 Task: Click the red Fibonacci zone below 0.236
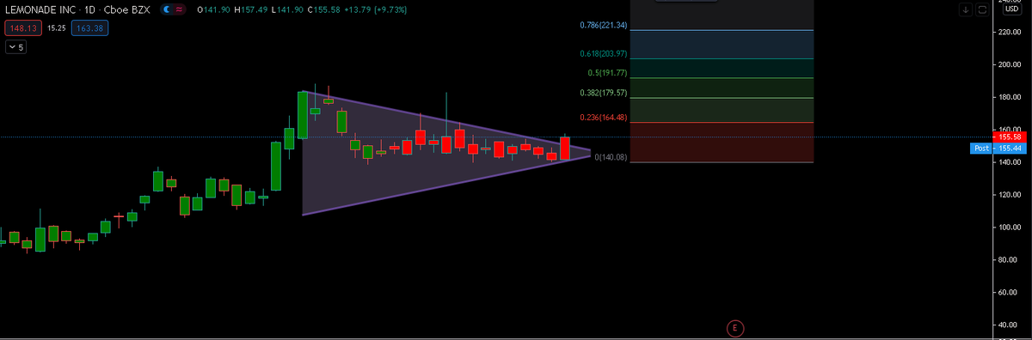click(722, 143)
